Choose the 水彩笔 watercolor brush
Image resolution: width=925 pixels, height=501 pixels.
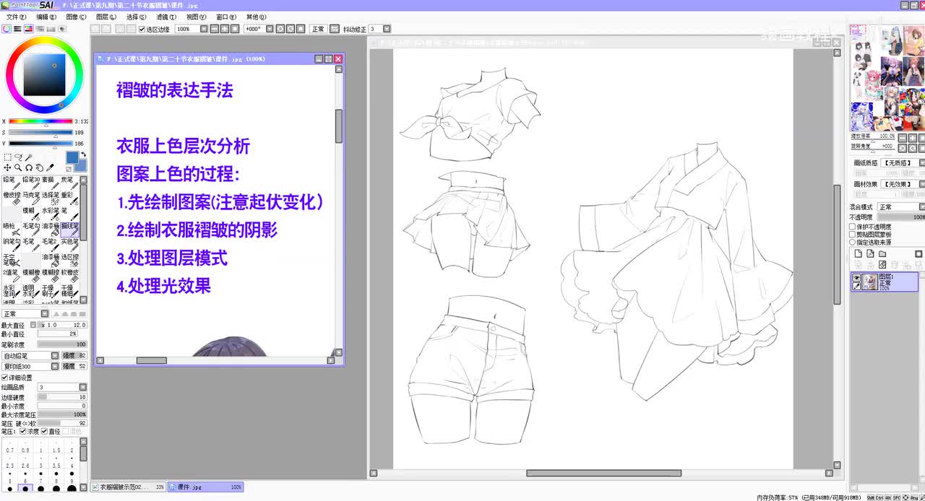pyautogui.click(x=50, y=214)
